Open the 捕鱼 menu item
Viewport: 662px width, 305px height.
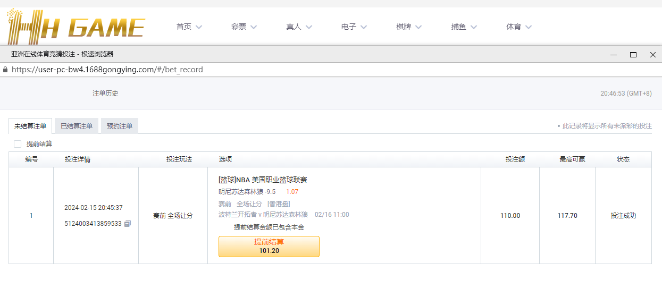coord(459,27)
